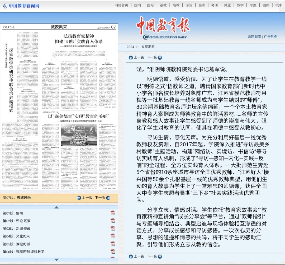
Task: Open the 高考 menu item
Action: pos(202,5)
